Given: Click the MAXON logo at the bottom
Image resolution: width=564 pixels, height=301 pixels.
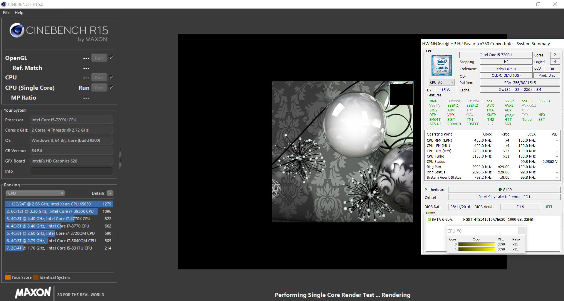Looking at the screenshot, I should [33, 292].
